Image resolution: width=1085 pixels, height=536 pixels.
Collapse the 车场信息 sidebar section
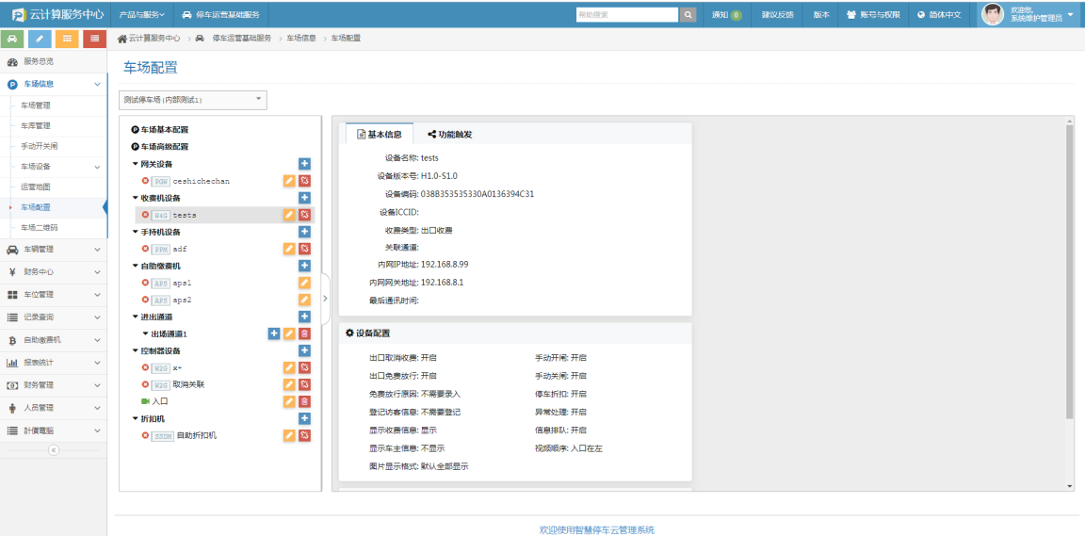click(x=97, y=85)
